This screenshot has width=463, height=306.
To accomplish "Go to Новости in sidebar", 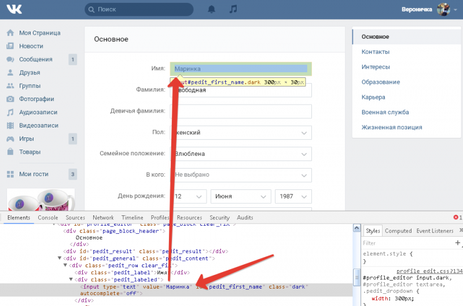I will (x=31, y=46).
